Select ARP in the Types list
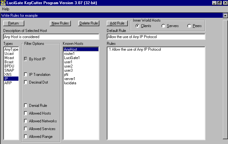The width and height of the screenshot is (228, 144). point(11,83)
